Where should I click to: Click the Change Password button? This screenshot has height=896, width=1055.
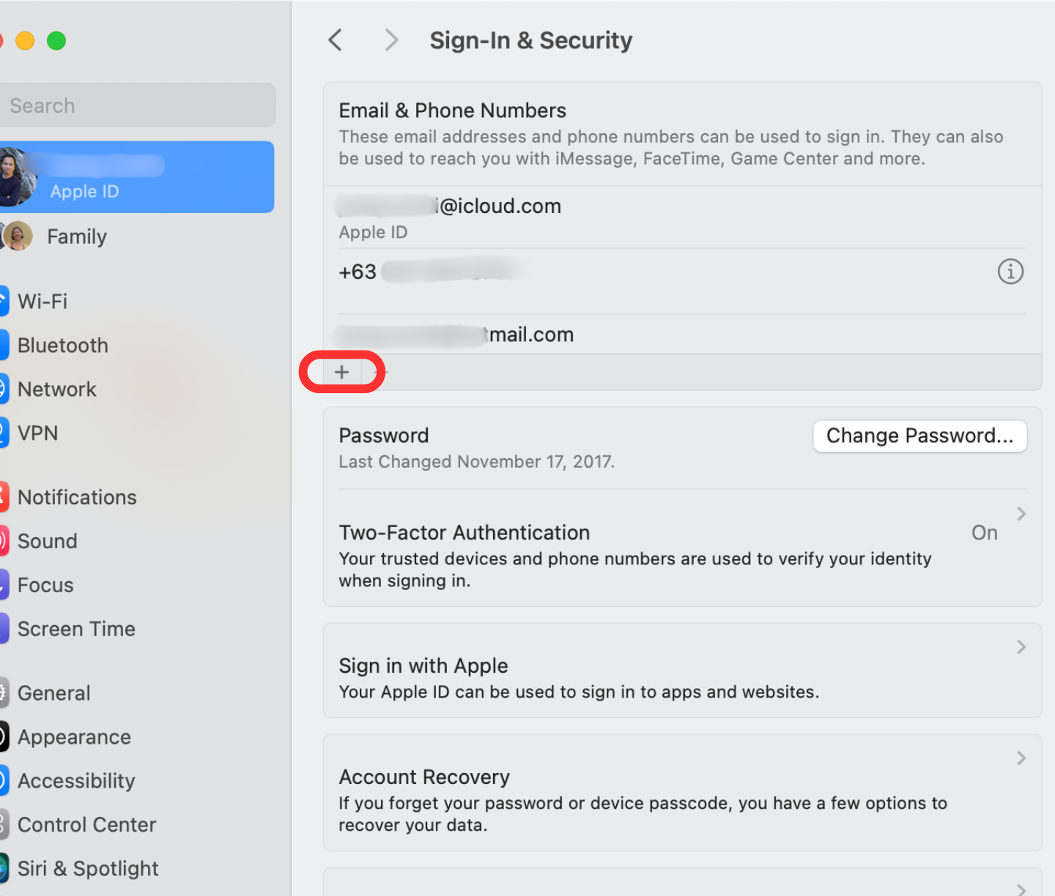919,436
